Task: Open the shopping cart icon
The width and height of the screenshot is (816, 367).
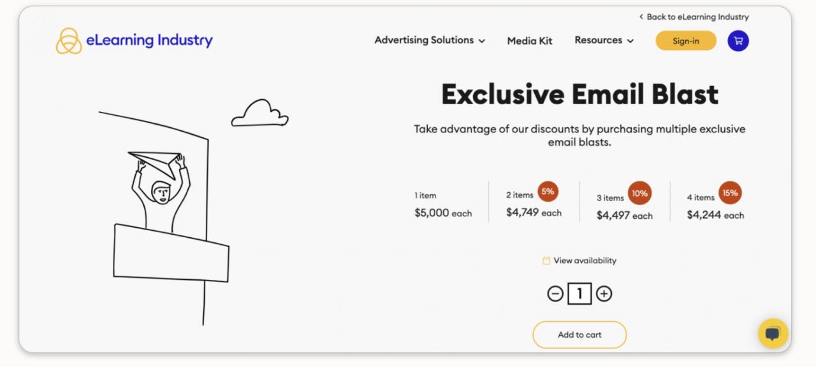Action: pos(738,41)
